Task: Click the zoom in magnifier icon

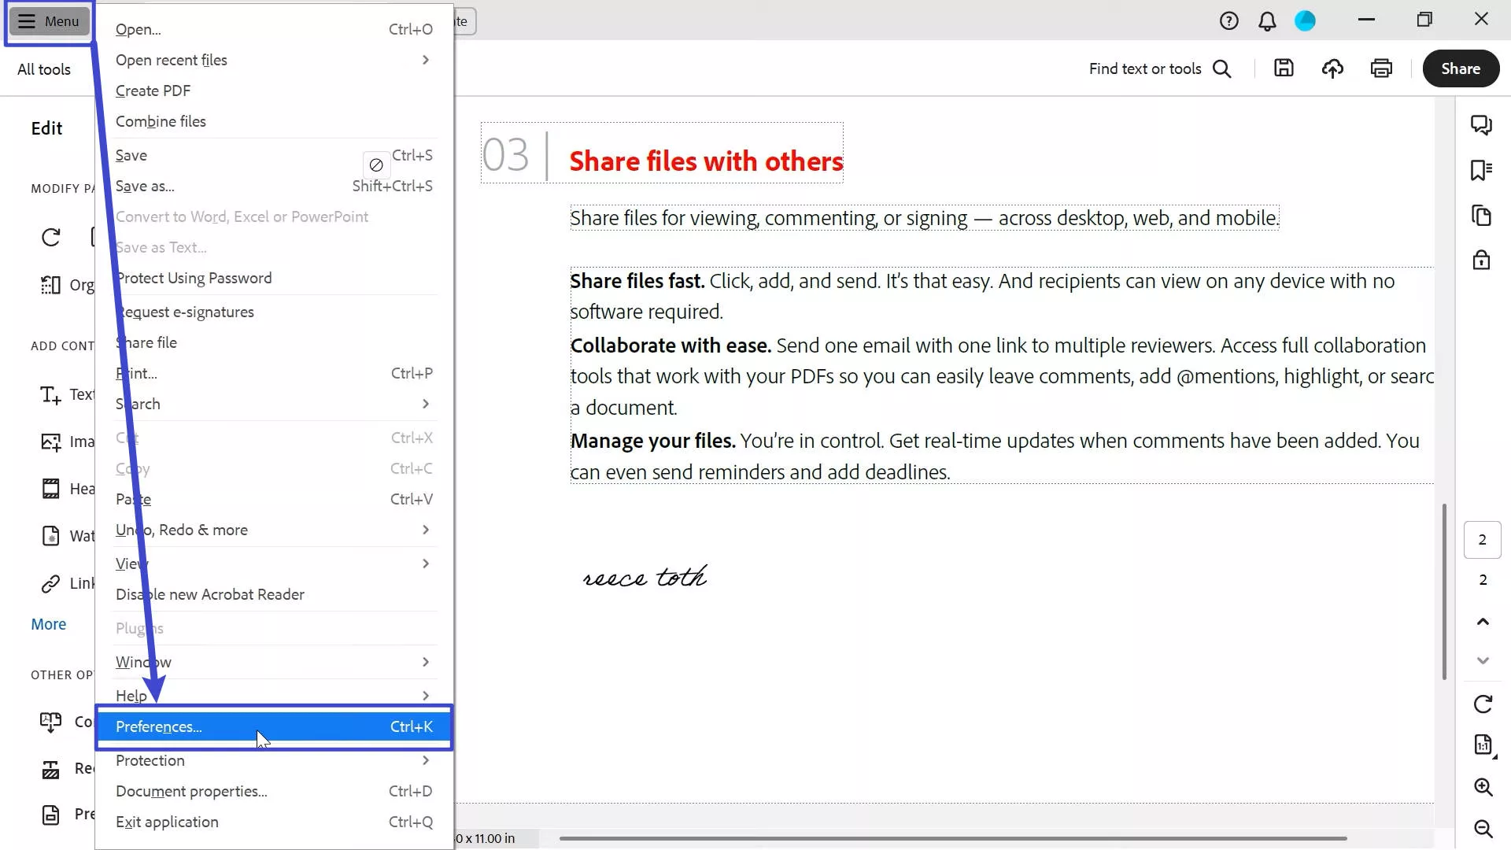Action: click(1483, 787)
